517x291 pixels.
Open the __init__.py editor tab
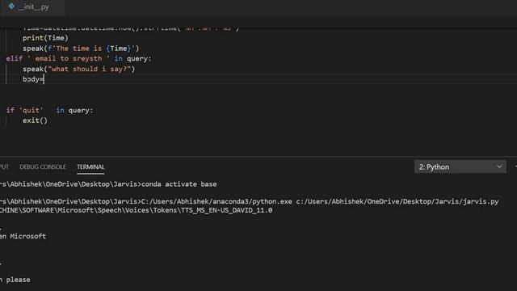tap(32, 7)
